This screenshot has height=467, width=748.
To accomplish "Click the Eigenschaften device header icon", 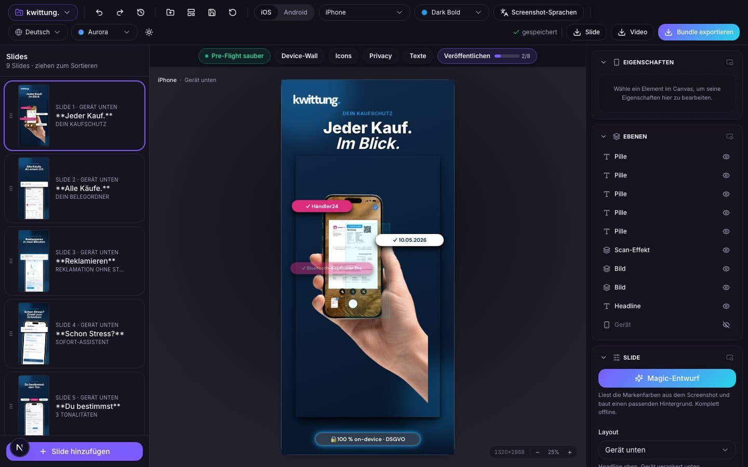I will [617, 62].
